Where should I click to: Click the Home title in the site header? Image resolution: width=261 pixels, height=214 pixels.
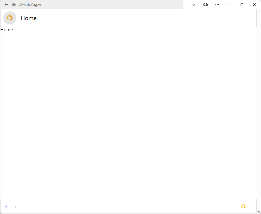pos(29,18)
